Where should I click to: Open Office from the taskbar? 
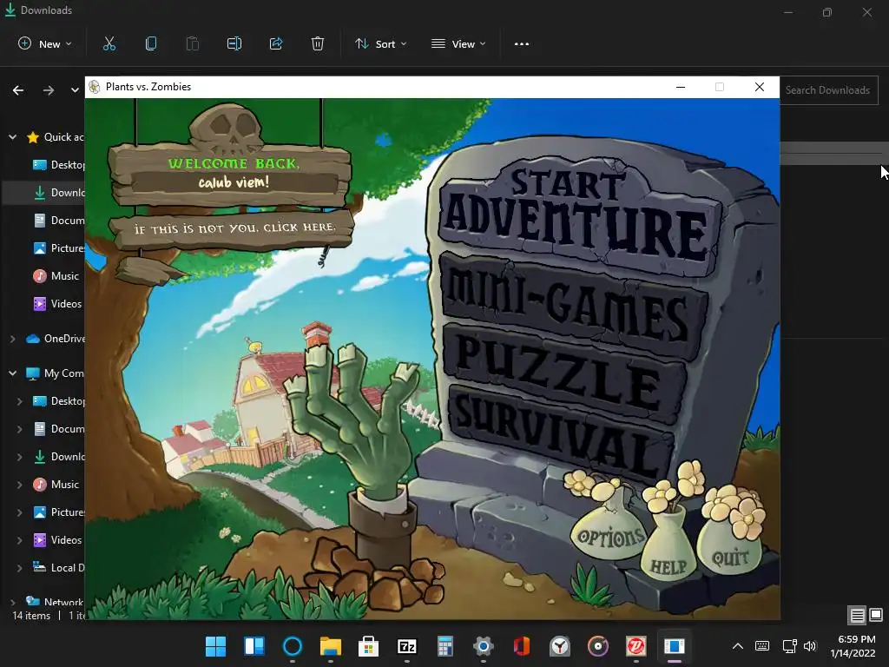pyautogui.click(x=522, y=646)
